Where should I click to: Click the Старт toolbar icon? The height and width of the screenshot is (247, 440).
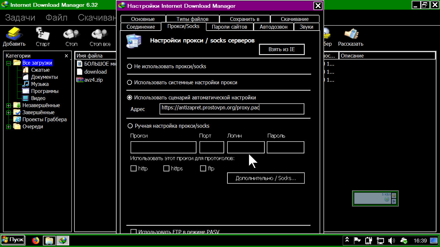click(43, 37)
